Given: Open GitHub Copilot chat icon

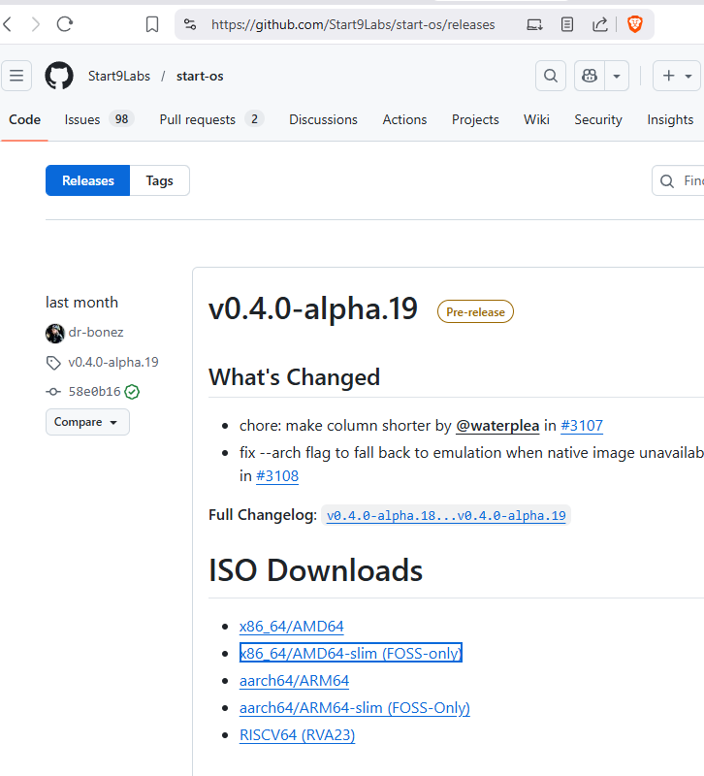Looking at the screenshot, I should coord(589,76).
